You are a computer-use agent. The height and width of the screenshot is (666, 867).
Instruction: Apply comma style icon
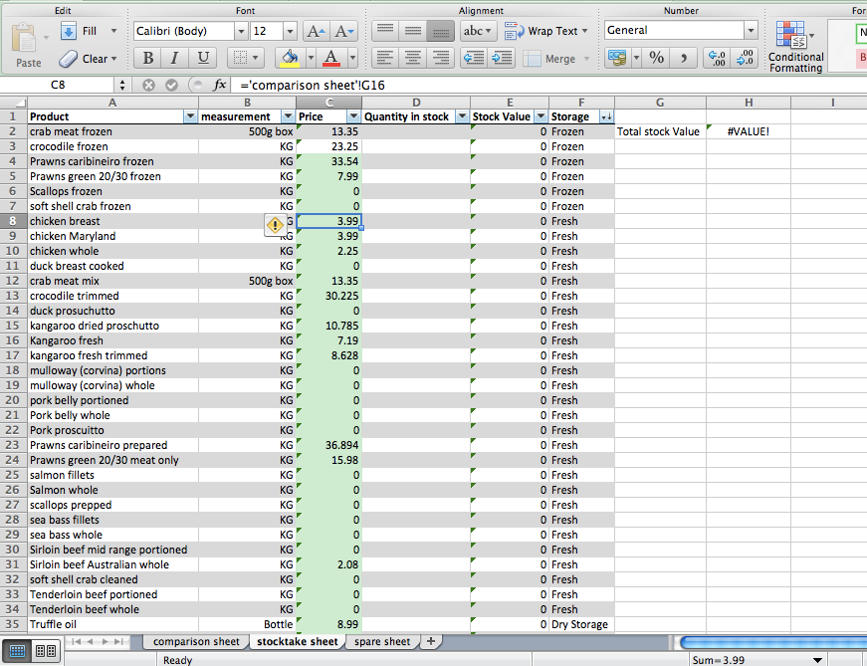point(684,58)
